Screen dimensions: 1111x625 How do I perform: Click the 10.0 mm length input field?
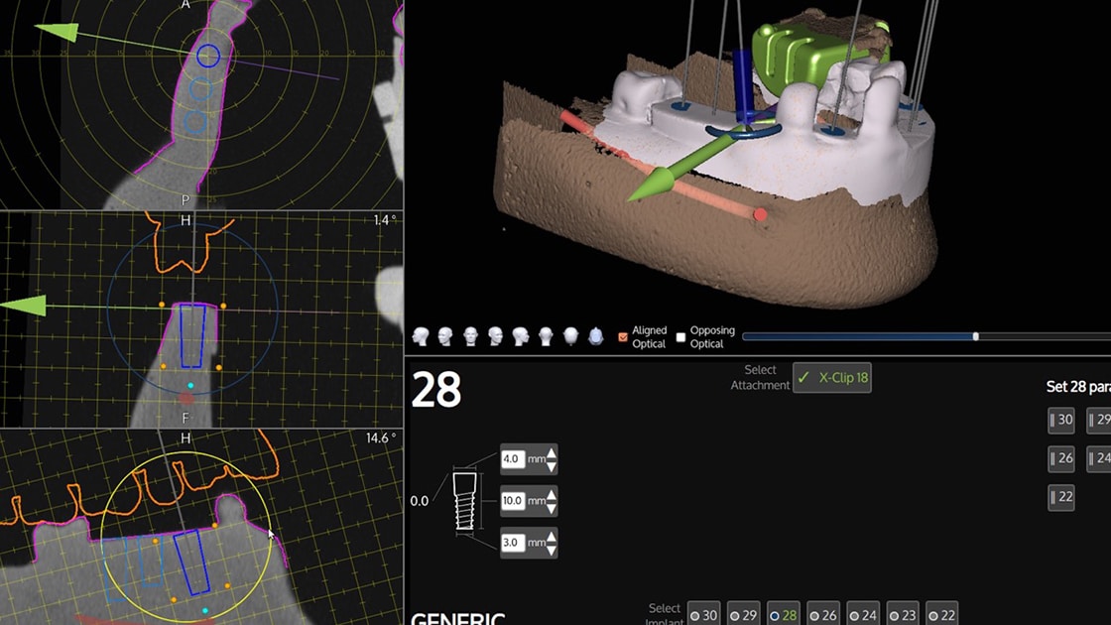pos(514,501)
